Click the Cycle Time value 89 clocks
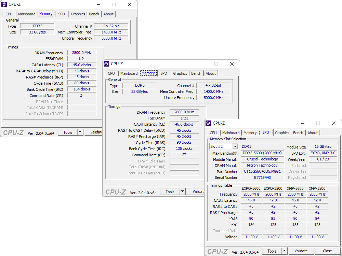 82,83
